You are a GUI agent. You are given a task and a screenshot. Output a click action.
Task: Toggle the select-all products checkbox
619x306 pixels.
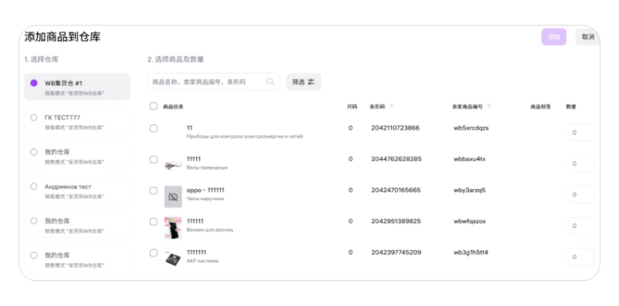[153, 106]
